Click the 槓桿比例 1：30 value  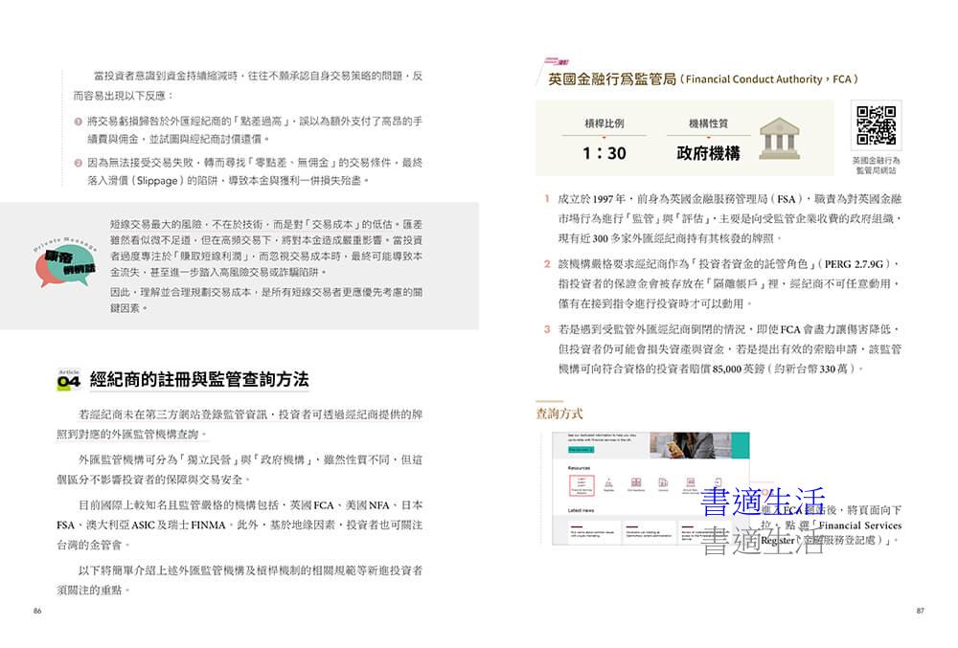click(604, 153)
